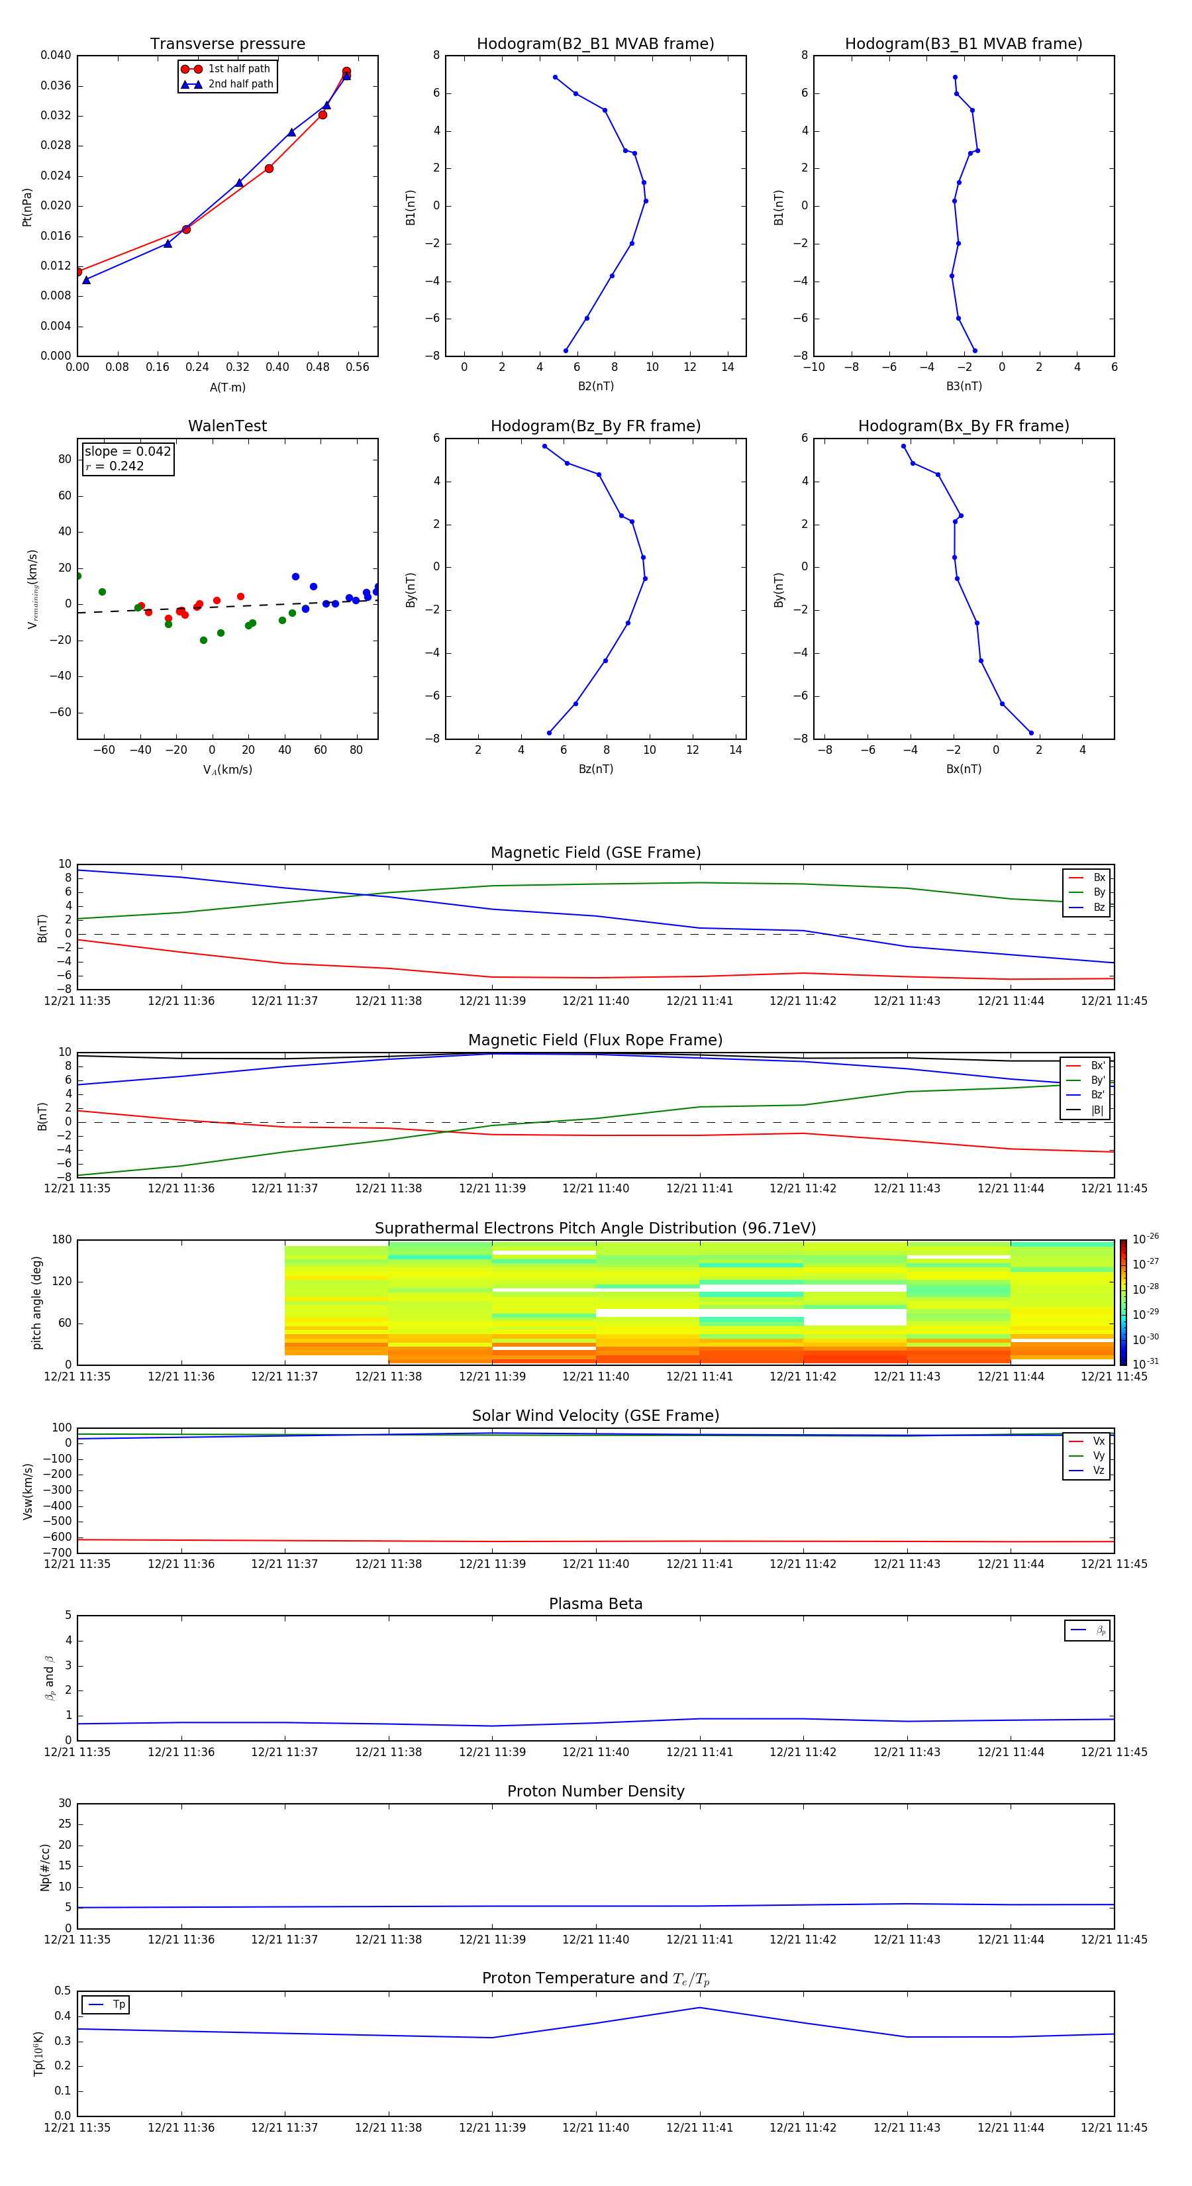Click the 'Pt(nPa)' y-axis label

tap(26, 207)
